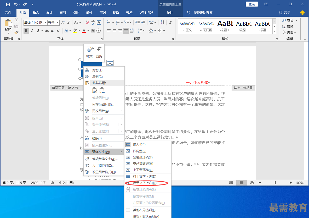Redo the last action
309x218 pixels.
25,4
